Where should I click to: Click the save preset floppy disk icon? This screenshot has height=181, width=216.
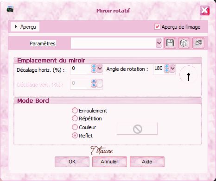coord(170,43)
